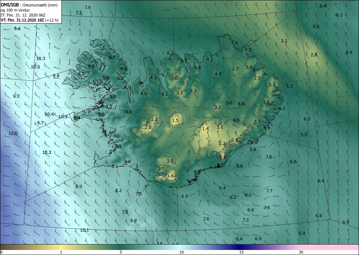Click the map value 5.5
Screen dimensions: 359x255
304,135
